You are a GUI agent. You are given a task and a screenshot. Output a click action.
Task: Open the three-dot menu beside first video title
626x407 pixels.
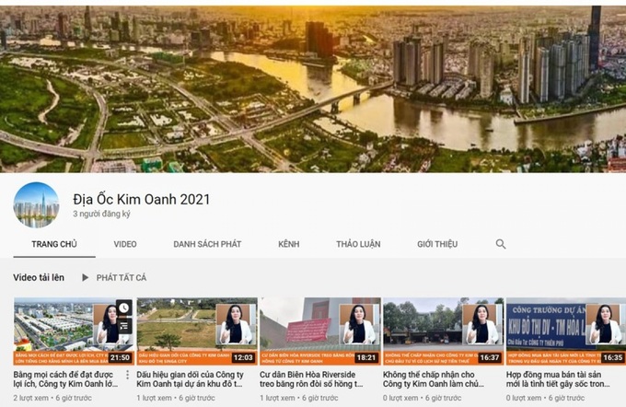(x=127, y=375)
